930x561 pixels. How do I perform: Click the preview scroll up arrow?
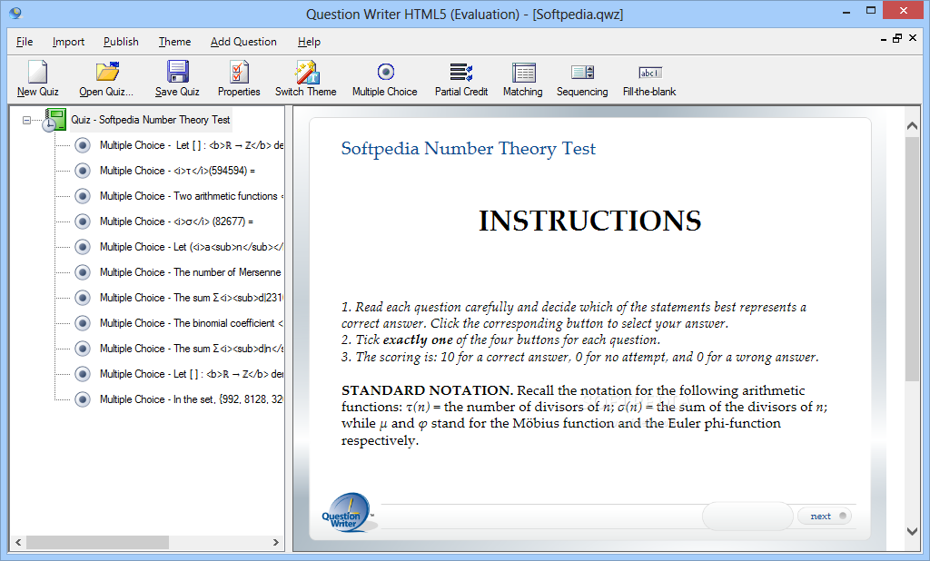tap(912, 125)
